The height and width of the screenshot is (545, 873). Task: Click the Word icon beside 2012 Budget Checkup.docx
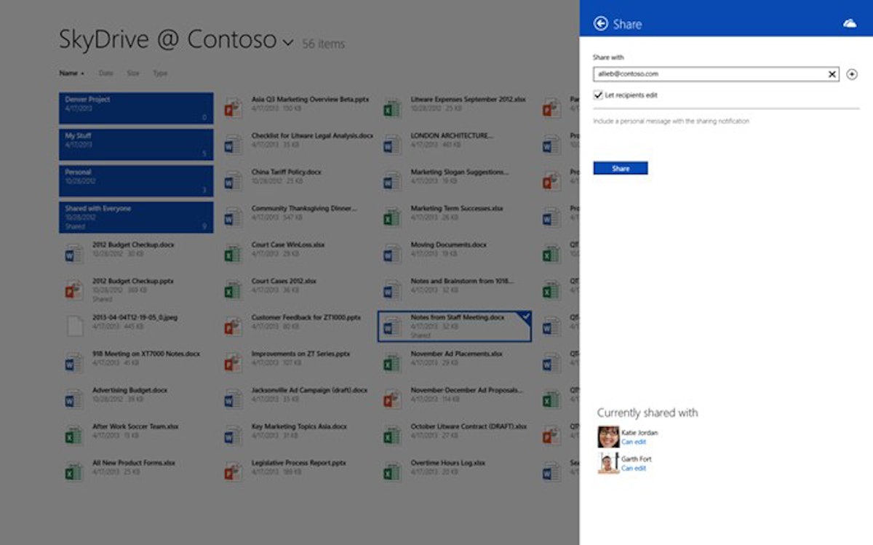(x=73, y=252)
